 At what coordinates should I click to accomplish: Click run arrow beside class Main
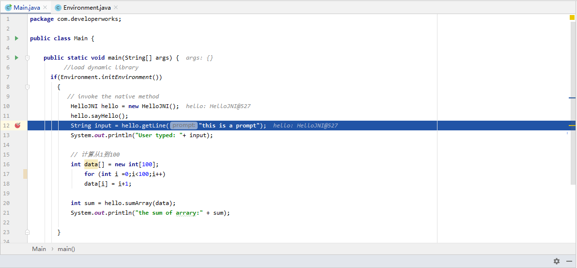(16, 38)
